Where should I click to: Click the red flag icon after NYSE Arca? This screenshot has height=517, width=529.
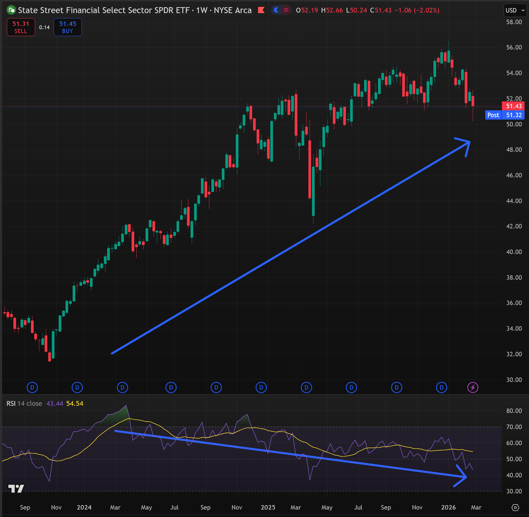(261, 10)
